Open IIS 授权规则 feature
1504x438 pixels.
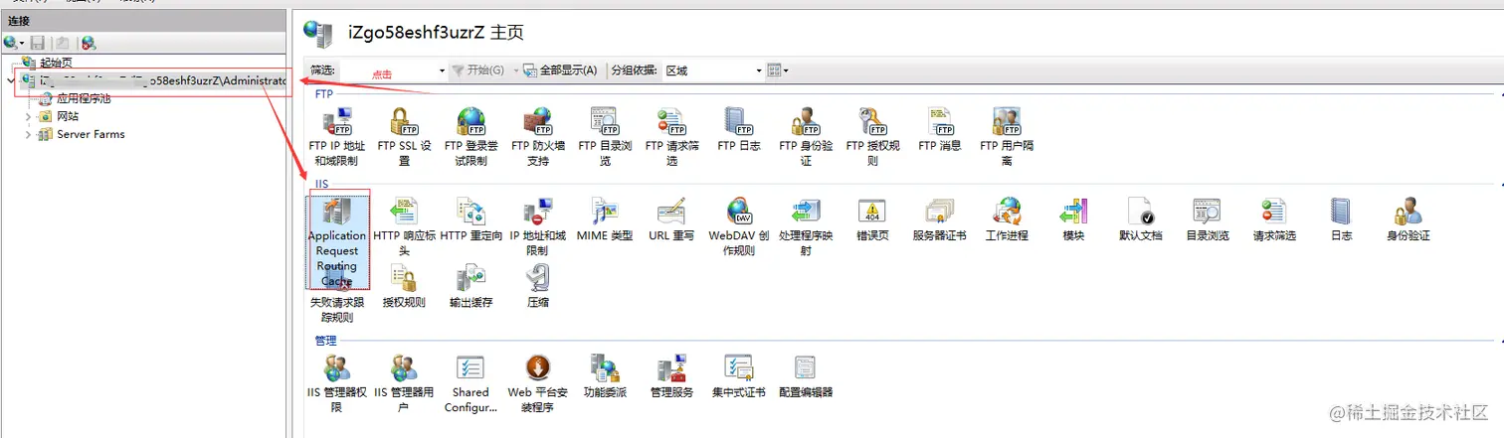click(404, 287)
